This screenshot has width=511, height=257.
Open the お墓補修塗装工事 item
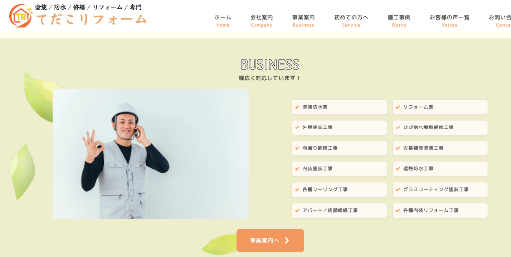[440, 148]
